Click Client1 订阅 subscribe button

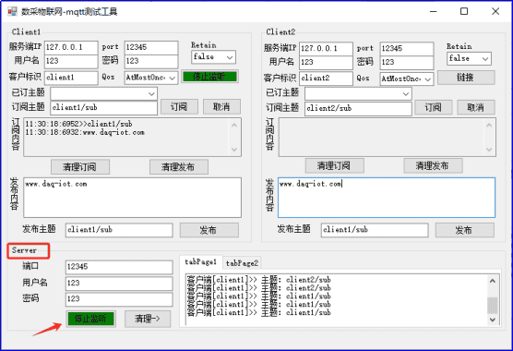(179, 107)
